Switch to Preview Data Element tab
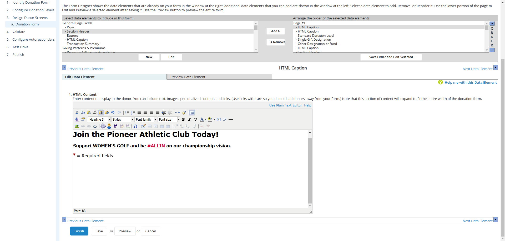 tap(220, 77)
